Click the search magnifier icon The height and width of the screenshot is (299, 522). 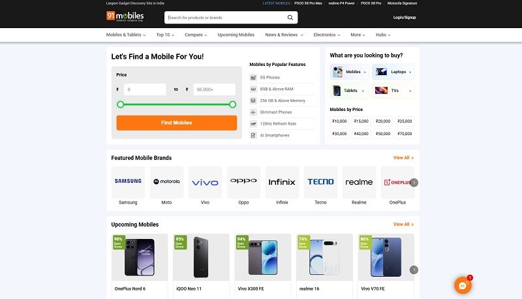tap(290, 18)
